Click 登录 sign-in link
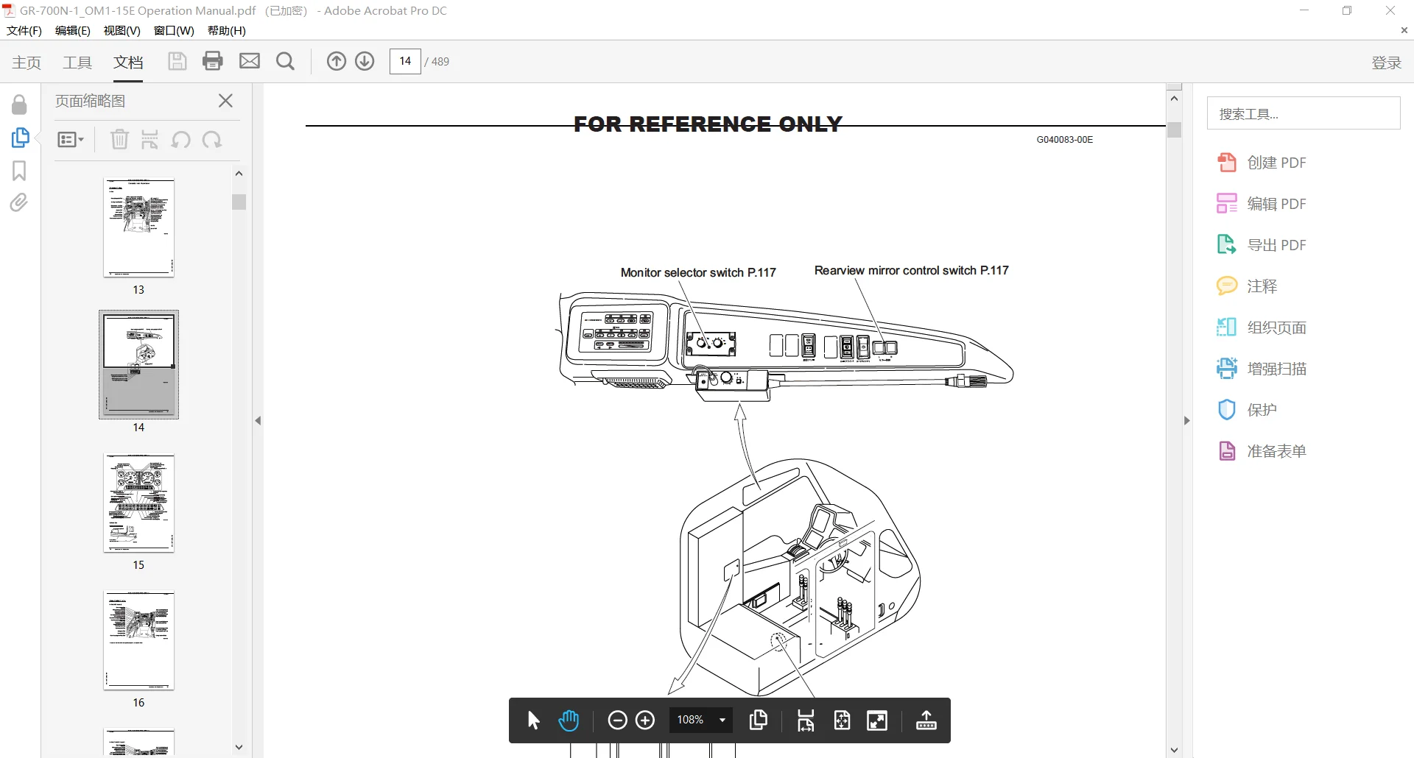1414x758 pixels. 1386,63
